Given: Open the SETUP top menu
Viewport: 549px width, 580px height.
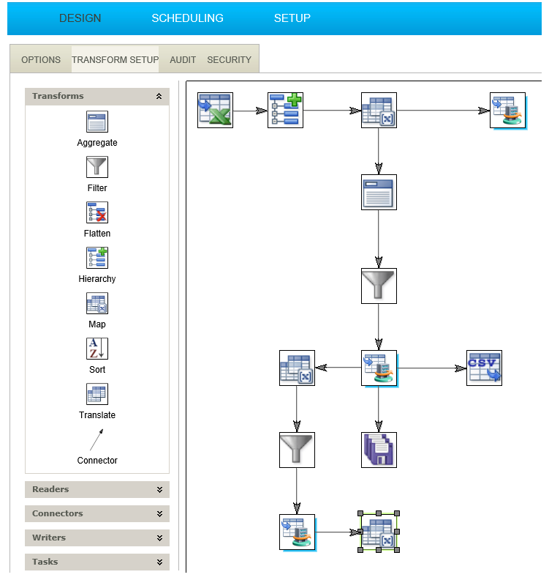Looking at the screenshot, I should (x=292, y=18).
